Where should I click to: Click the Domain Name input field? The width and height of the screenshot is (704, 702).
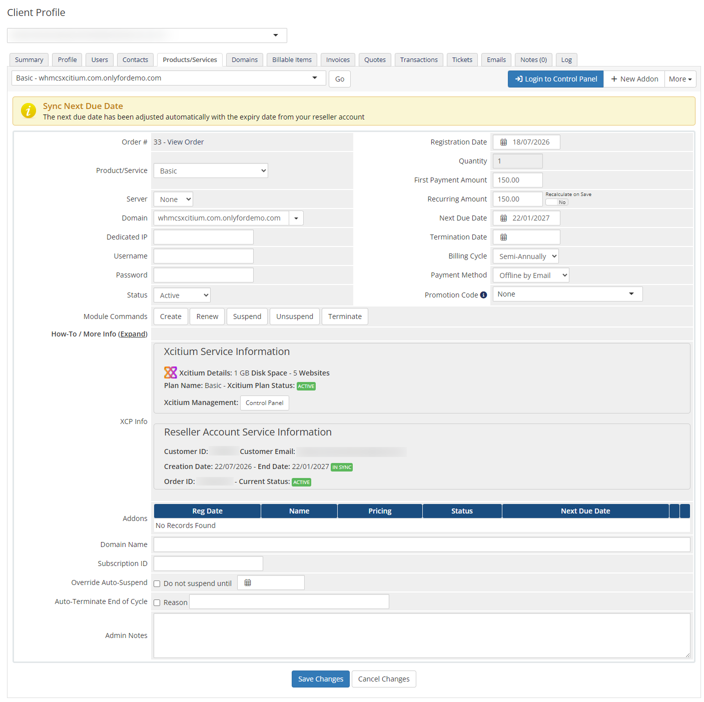click(422, 544)
